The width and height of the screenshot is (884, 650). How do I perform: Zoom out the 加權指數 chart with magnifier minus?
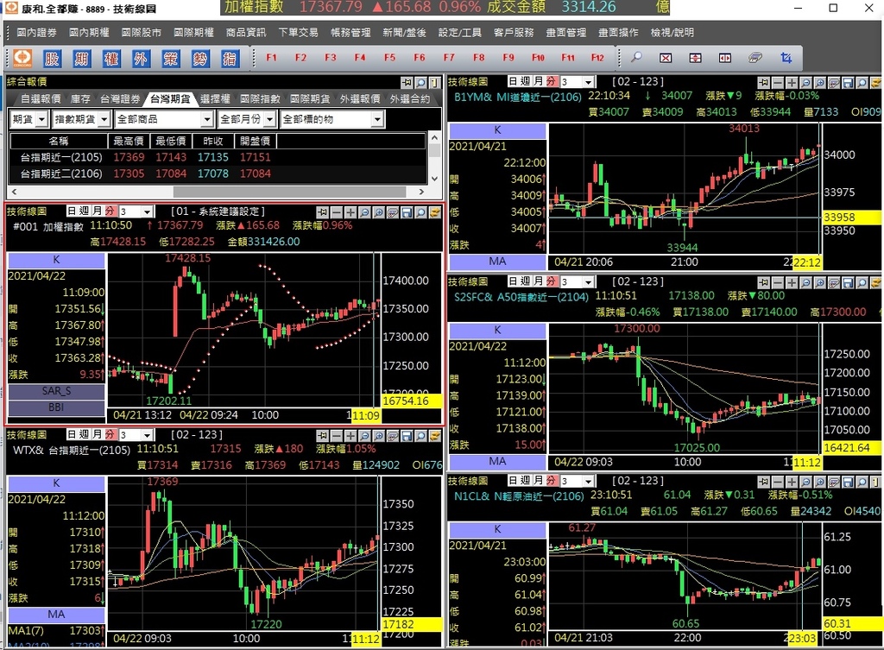coord(365,212)
